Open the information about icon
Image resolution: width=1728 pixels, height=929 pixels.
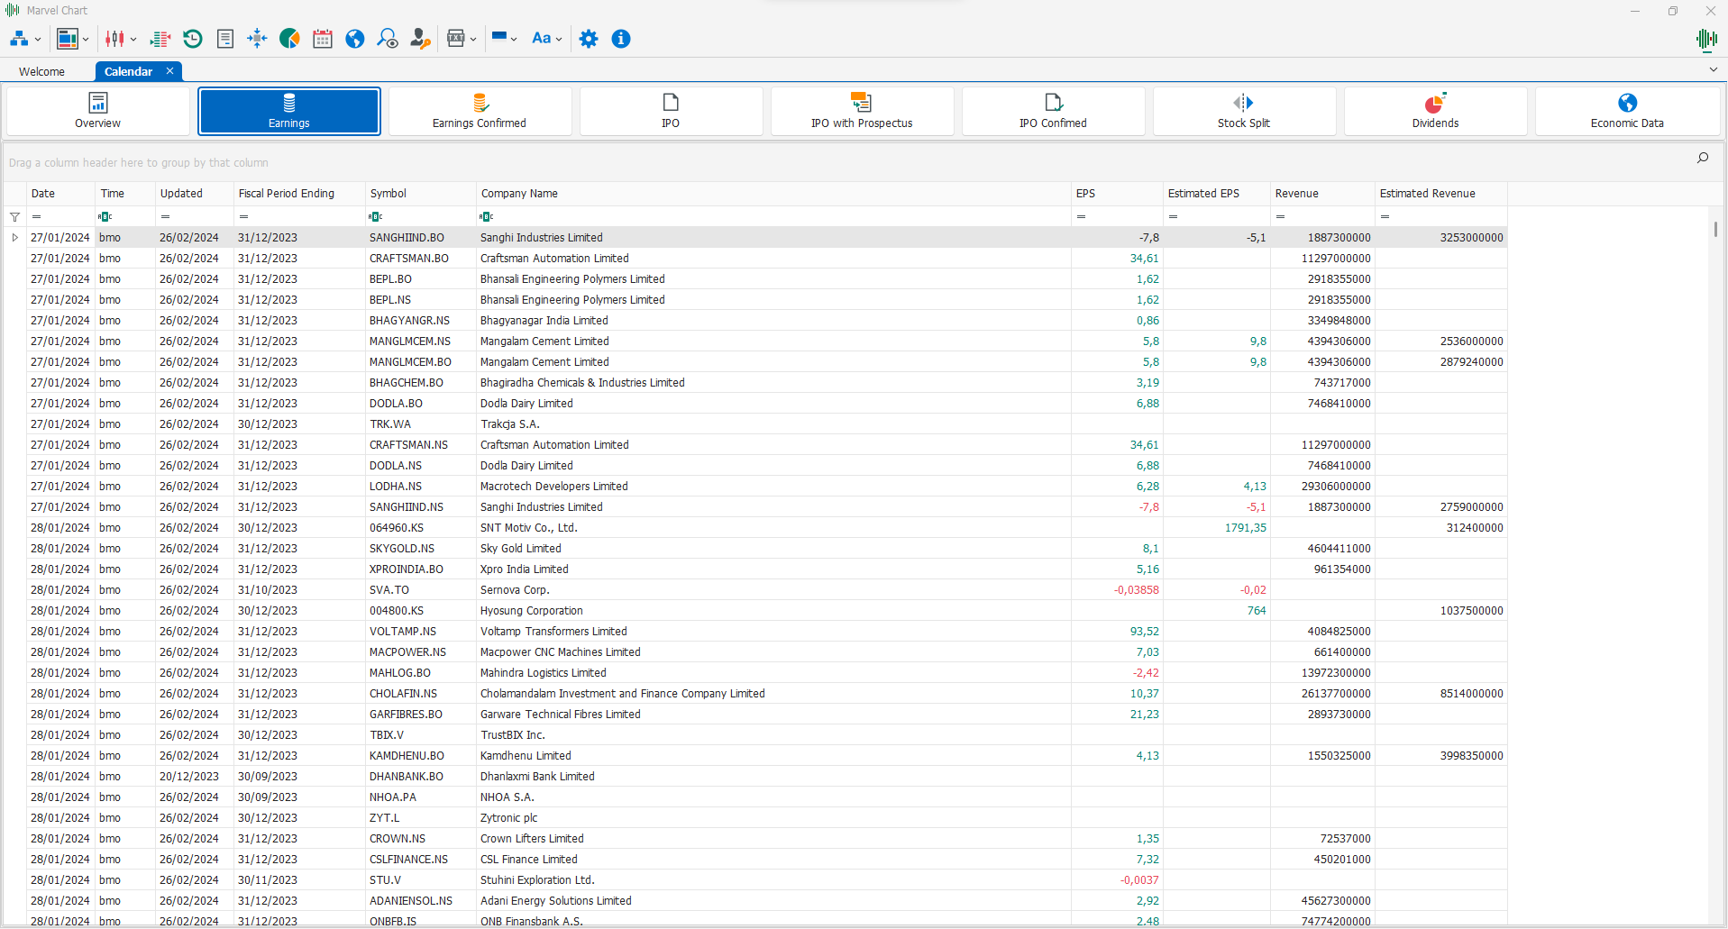(621, 39)
